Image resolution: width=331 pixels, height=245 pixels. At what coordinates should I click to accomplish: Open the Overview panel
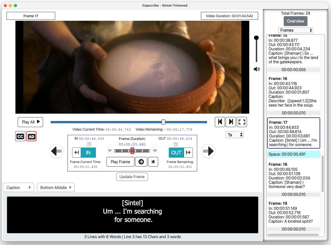click(296, 21)
